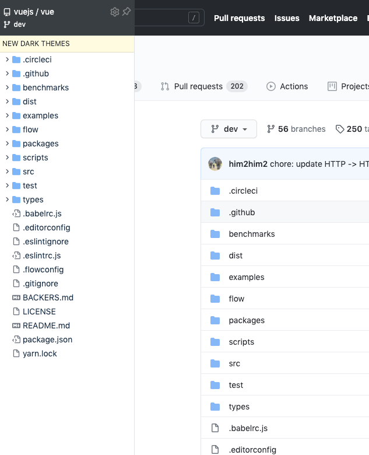Open the dev branch dropdown
369x455 pixels.
point(229,129)
